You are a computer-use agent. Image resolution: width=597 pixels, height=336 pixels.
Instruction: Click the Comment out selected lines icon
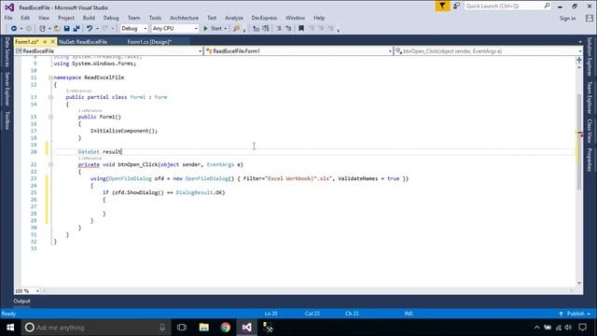(279, 29)
